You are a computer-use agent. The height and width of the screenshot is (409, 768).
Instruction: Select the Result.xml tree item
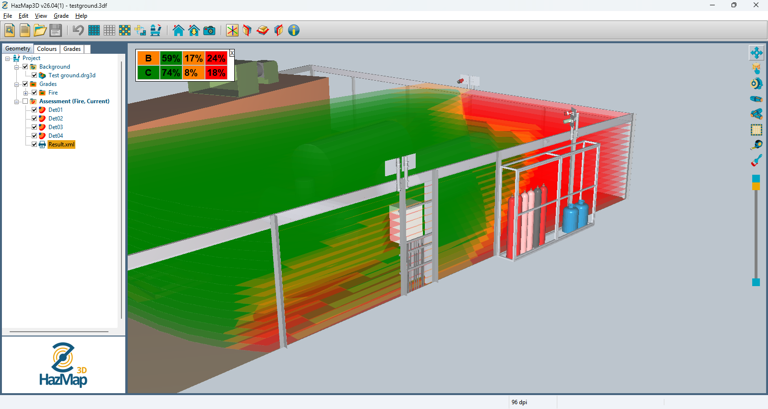click(61, 144)
